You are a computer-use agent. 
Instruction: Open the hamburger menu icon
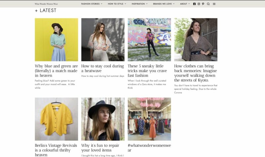point(214,4)
